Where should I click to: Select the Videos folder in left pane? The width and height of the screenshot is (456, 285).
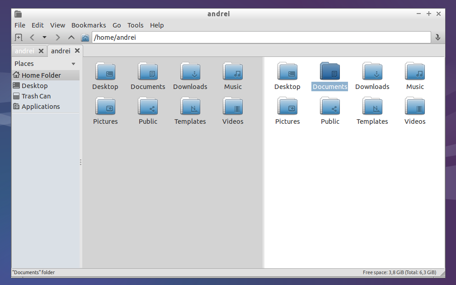233,111
